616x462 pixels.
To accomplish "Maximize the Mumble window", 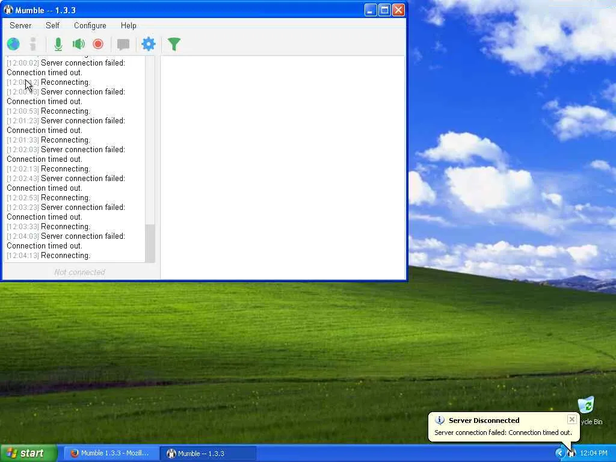I will coord(384,10).
